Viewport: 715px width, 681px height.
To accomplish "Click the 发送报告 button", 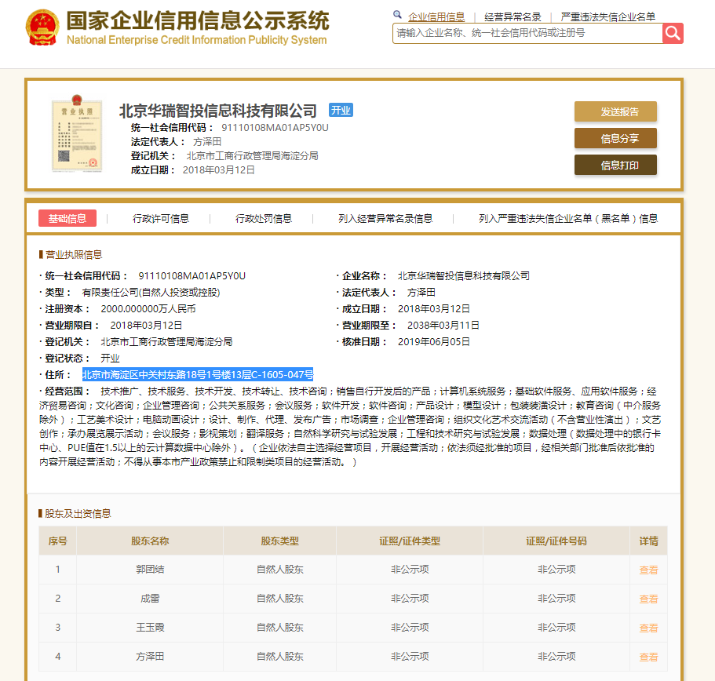I will pyautogui.click(x=615, y=111).
